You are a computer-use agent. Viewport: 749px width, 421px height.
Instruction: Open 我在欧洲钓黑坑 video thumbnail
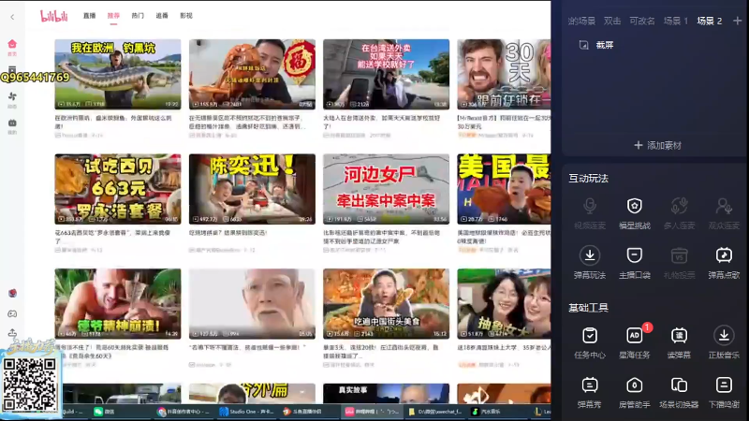118,74
